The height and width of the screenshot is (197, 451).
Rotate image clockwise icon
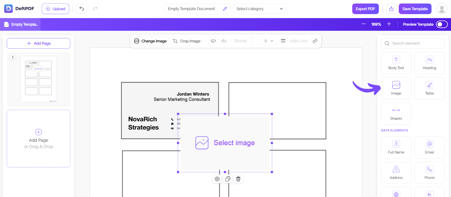click(x=224, y=41)
